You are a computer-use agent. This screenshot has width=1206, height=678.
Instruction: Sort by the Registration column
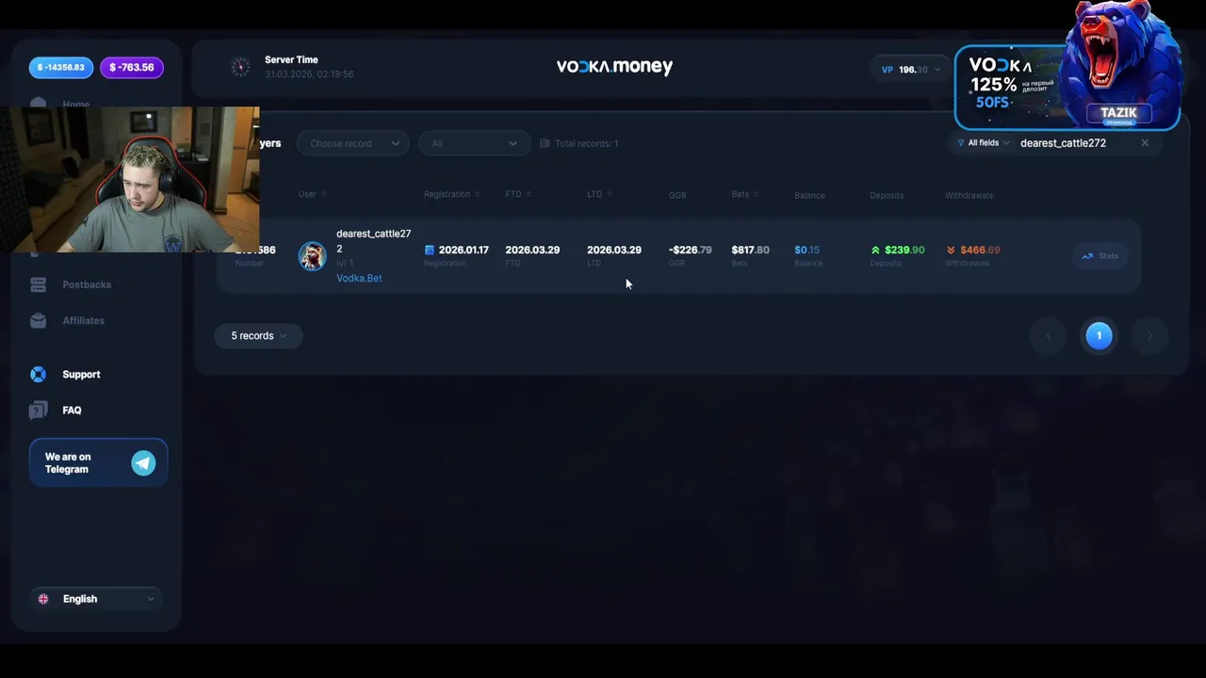tap(451, 194)
